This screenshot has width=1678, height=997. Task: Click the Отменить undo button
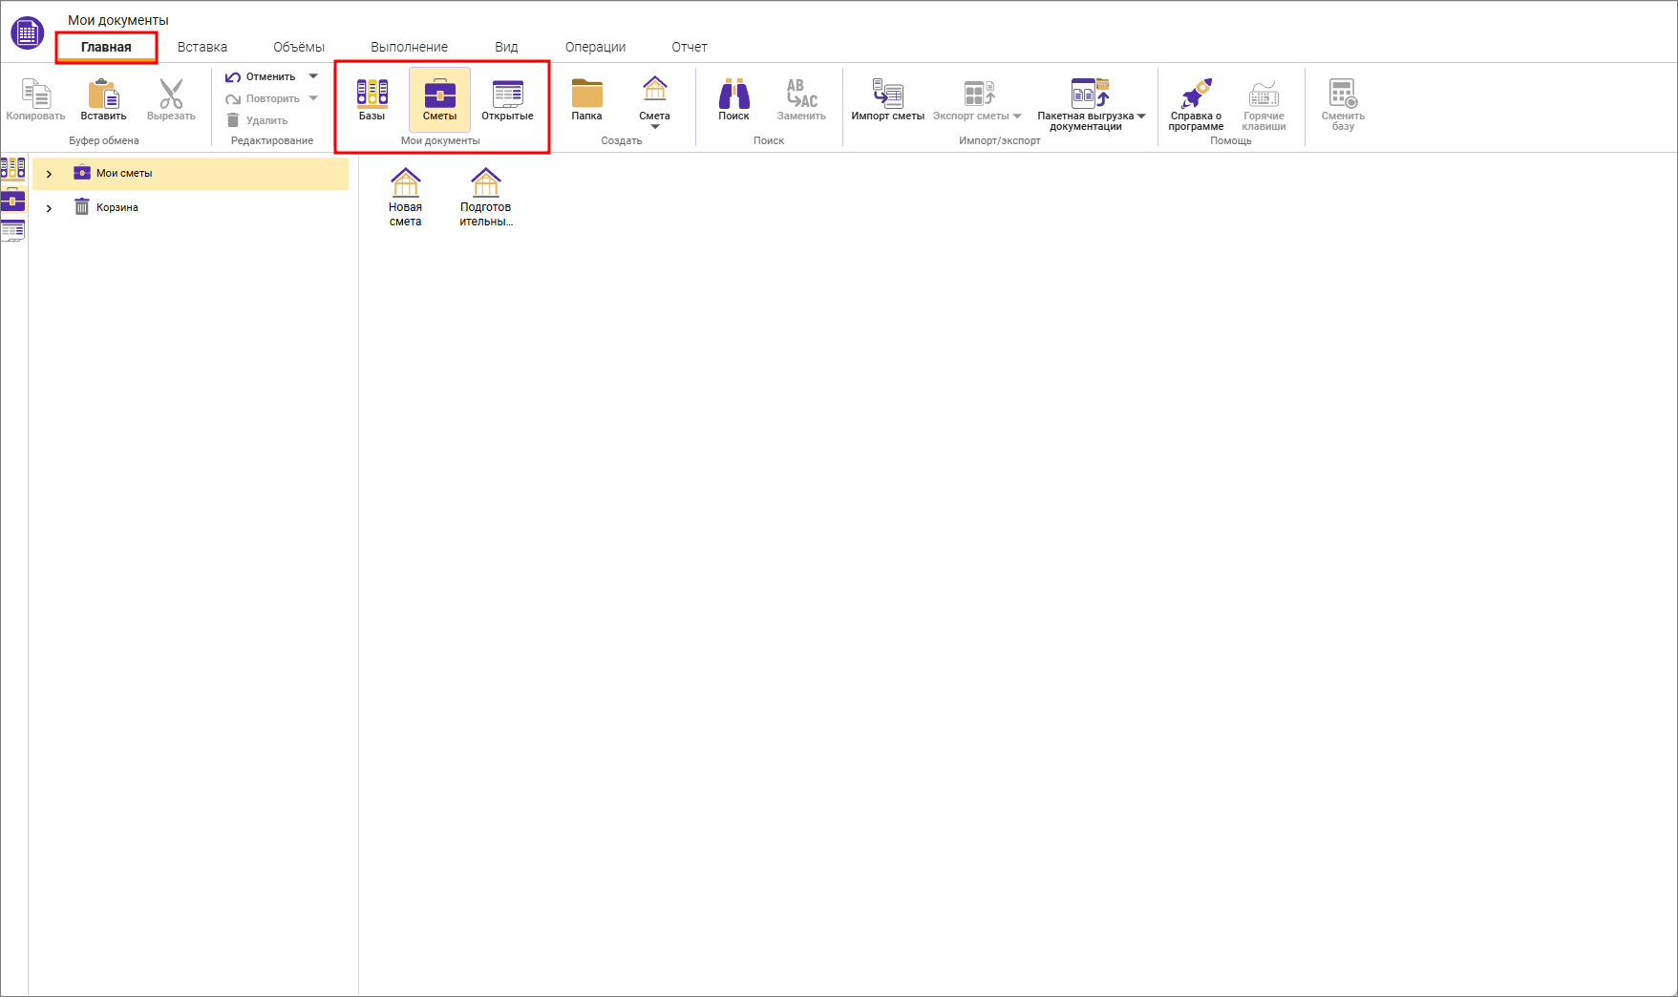click(x=261, y=76)
